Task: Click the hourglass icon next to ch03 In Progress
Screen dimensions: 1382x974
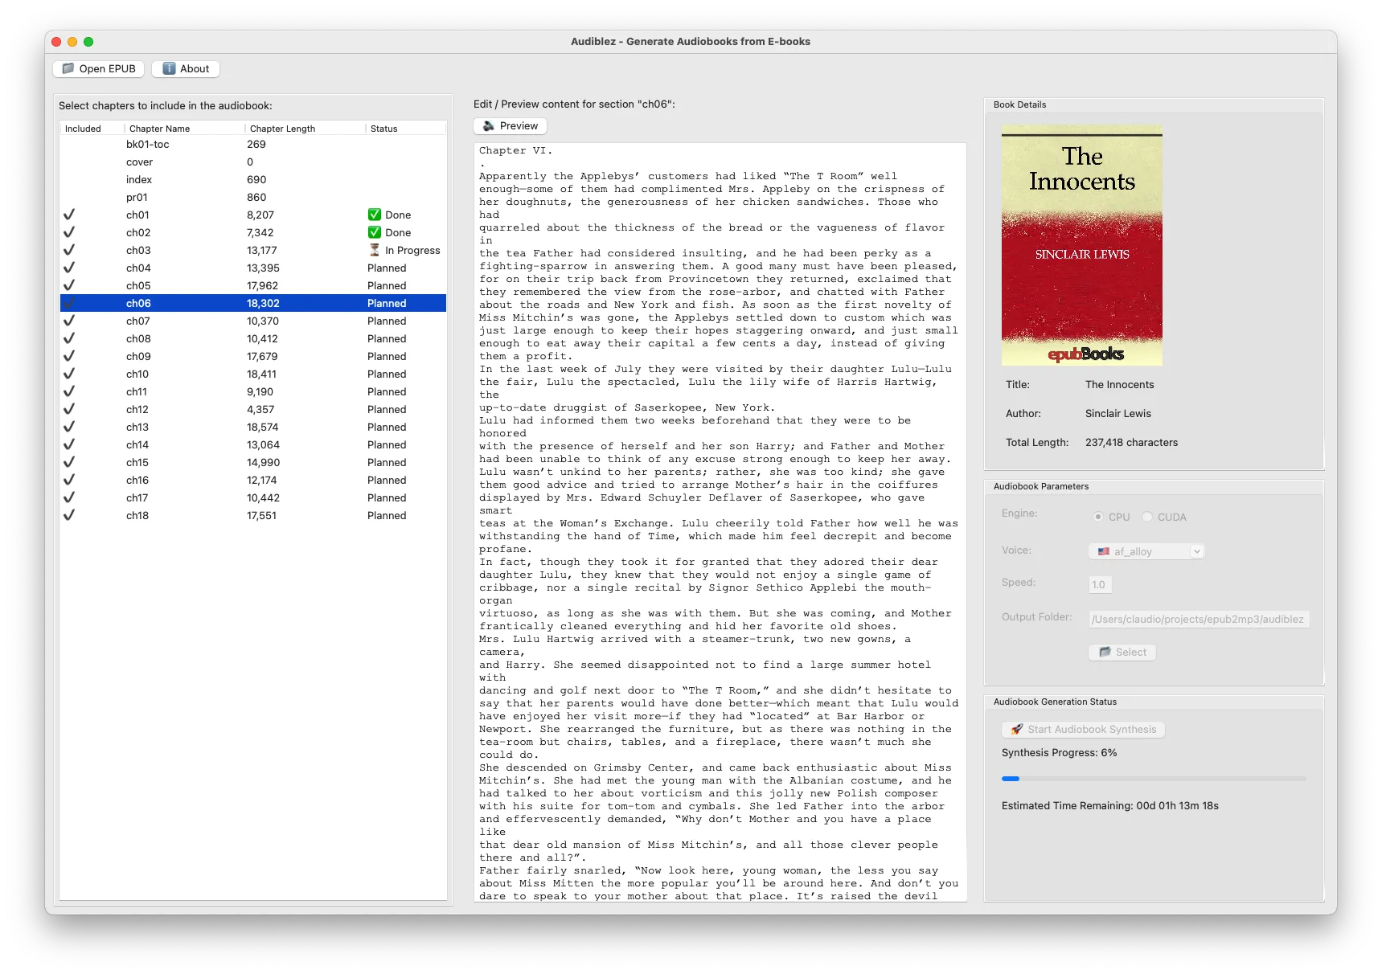Action: click(375, 250)
